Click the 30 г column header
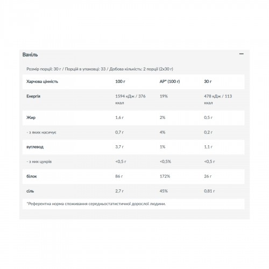This screenshot has width=269, height=269. (x=208, y=81)
